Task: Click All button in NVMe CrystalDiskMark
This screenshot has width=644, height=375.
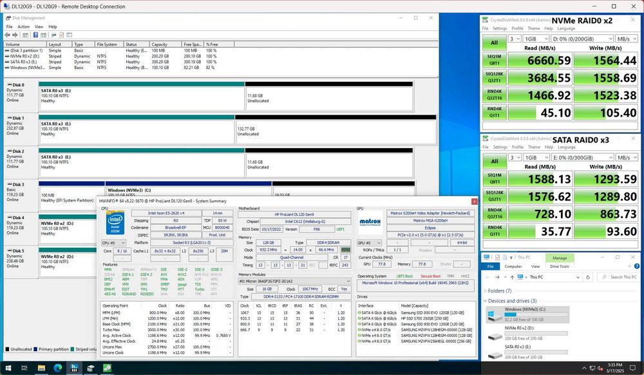Action: pos(494,43)
